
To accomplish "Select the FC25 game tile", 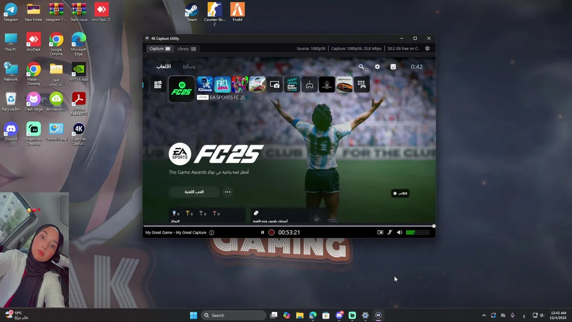I will point(181,89).
